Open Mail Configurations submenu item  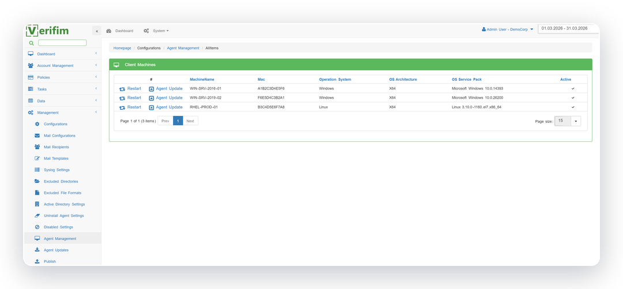tap(59, 136)
